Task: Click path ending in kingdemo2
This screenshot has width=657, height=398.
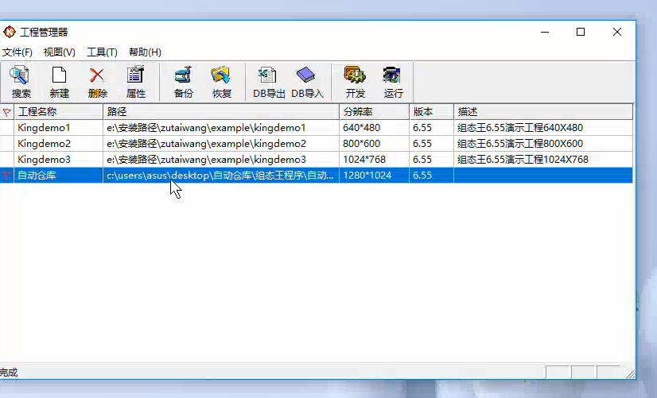Action: (x=206, y=144)
